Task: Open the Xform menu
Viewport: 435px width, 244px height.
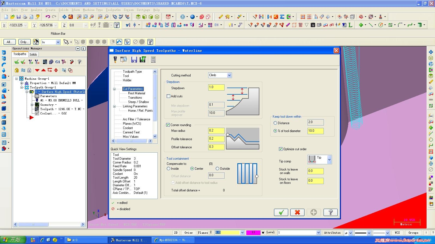Action: (76, 10)
